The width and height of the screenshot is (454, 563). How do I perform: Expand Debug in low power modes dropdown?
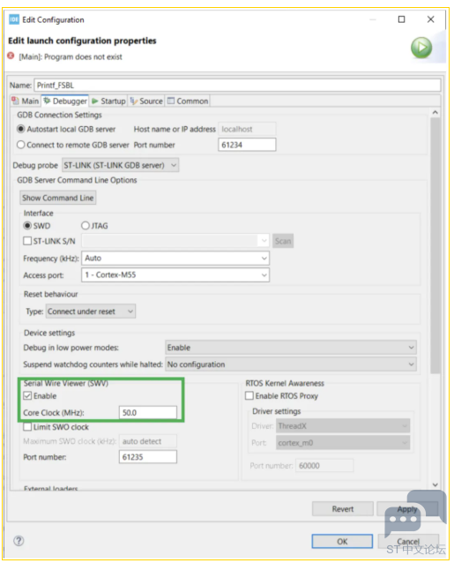coord(291,348)
